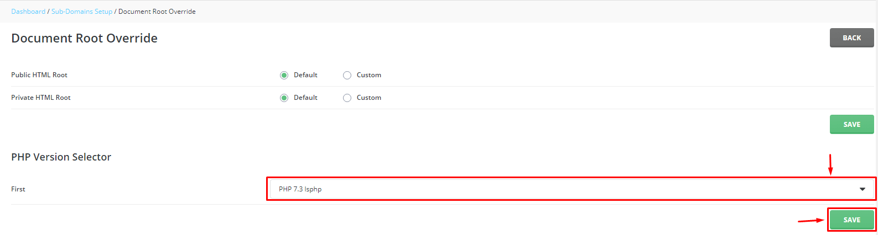Viewport: 878px width, 235px height.
Task: Click the BACK button
Action: coord(851,38)
